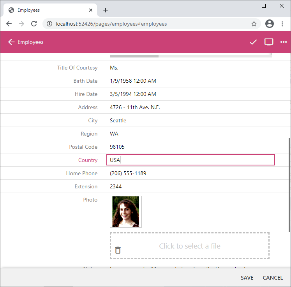Click the Photo field label
The image size is (291, 287).
[x=90, y=200]
